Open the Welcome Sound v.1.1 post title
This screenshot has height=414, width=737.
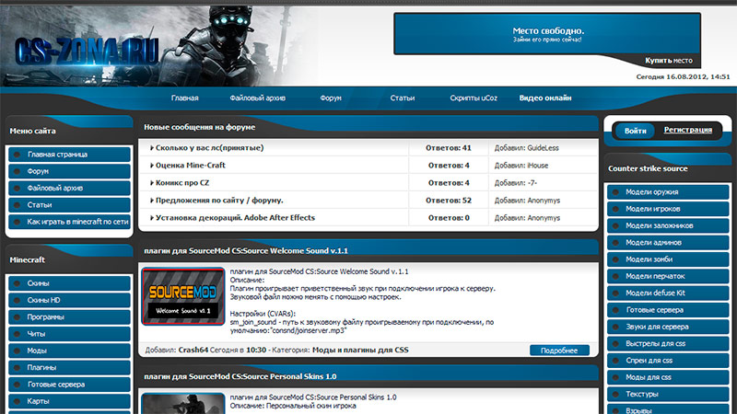246,250
